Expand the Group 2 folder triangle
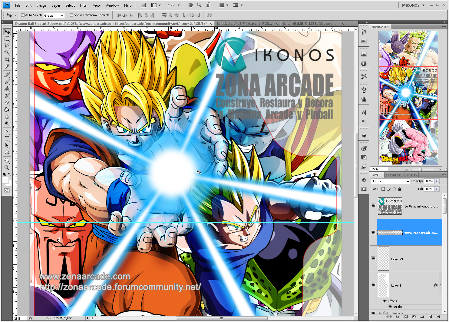This screenshot has width=449, height=322. [380, 313]
